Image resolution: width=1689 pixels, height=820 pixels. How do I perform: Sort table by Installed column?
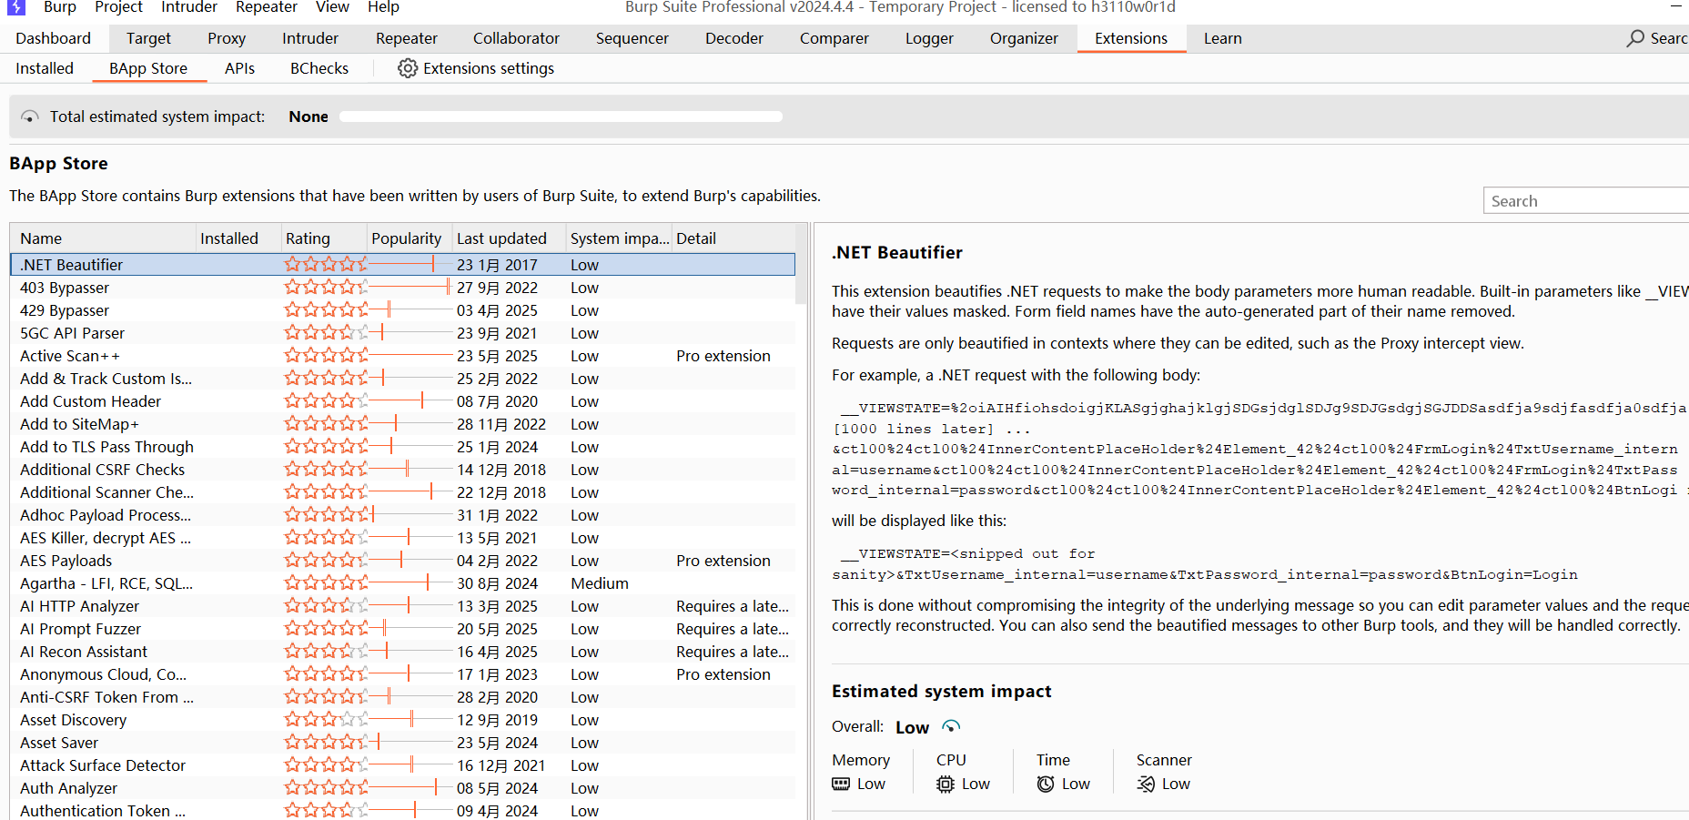pos(238,238)
